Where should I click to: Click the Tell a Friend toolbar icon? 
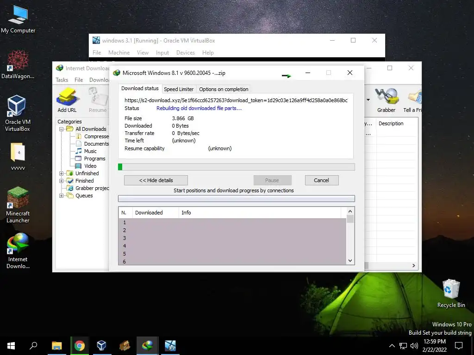point(412,100)
